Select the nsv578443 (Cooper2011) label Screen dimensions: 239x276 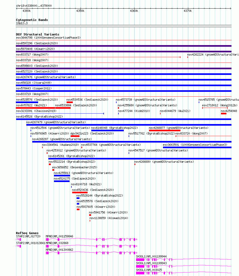pos(34,88)
